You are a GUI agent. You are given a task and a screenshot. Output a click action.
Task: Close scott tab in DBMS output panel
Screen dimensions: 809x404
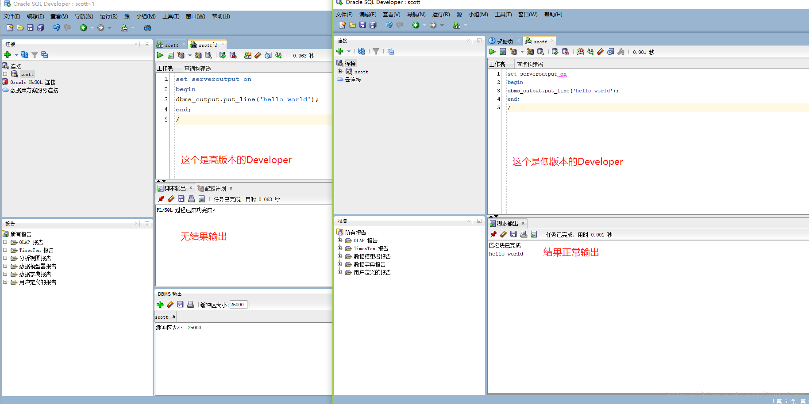coord(174,316)
